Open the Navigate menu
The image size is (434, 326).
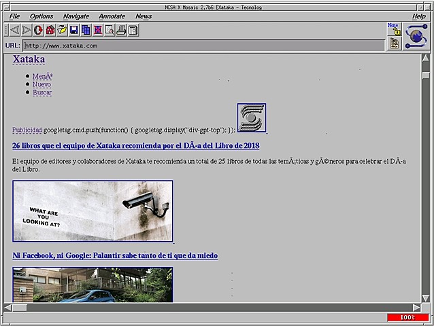tap(76, 16)
